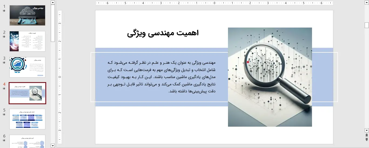Screen dimensions: 369x148
Task: Click the animation star icon under slide 6
Action: click(x=4, y=140)
